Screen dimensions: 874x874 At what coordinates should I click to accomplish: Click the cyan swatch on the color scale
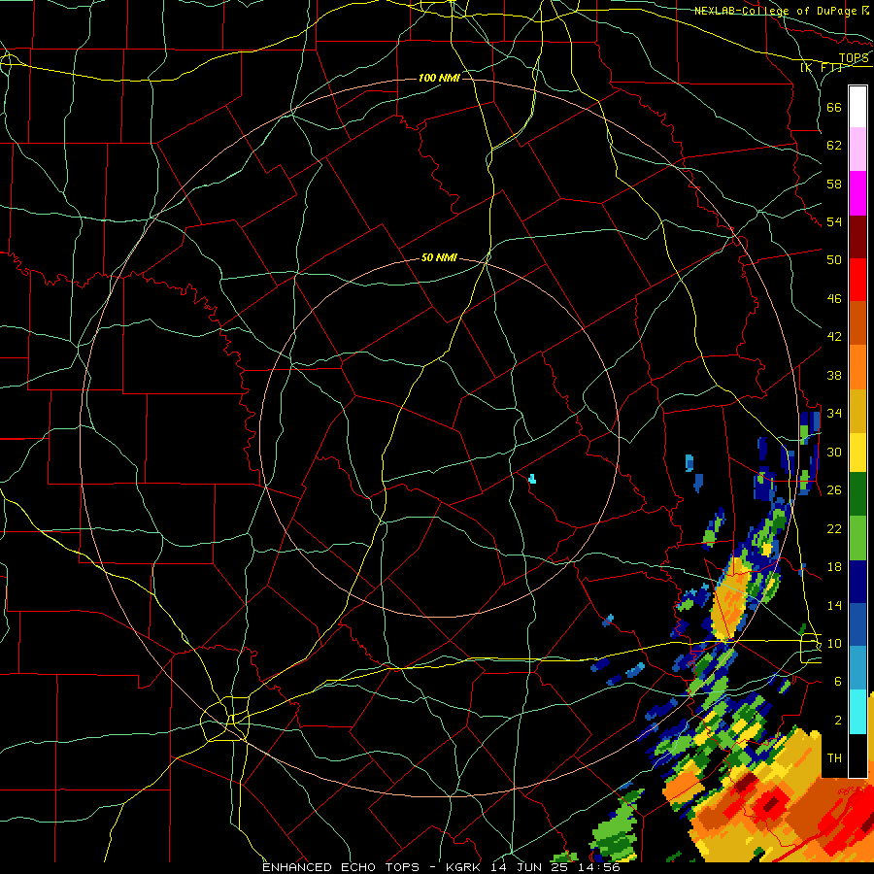click(857, 712)
